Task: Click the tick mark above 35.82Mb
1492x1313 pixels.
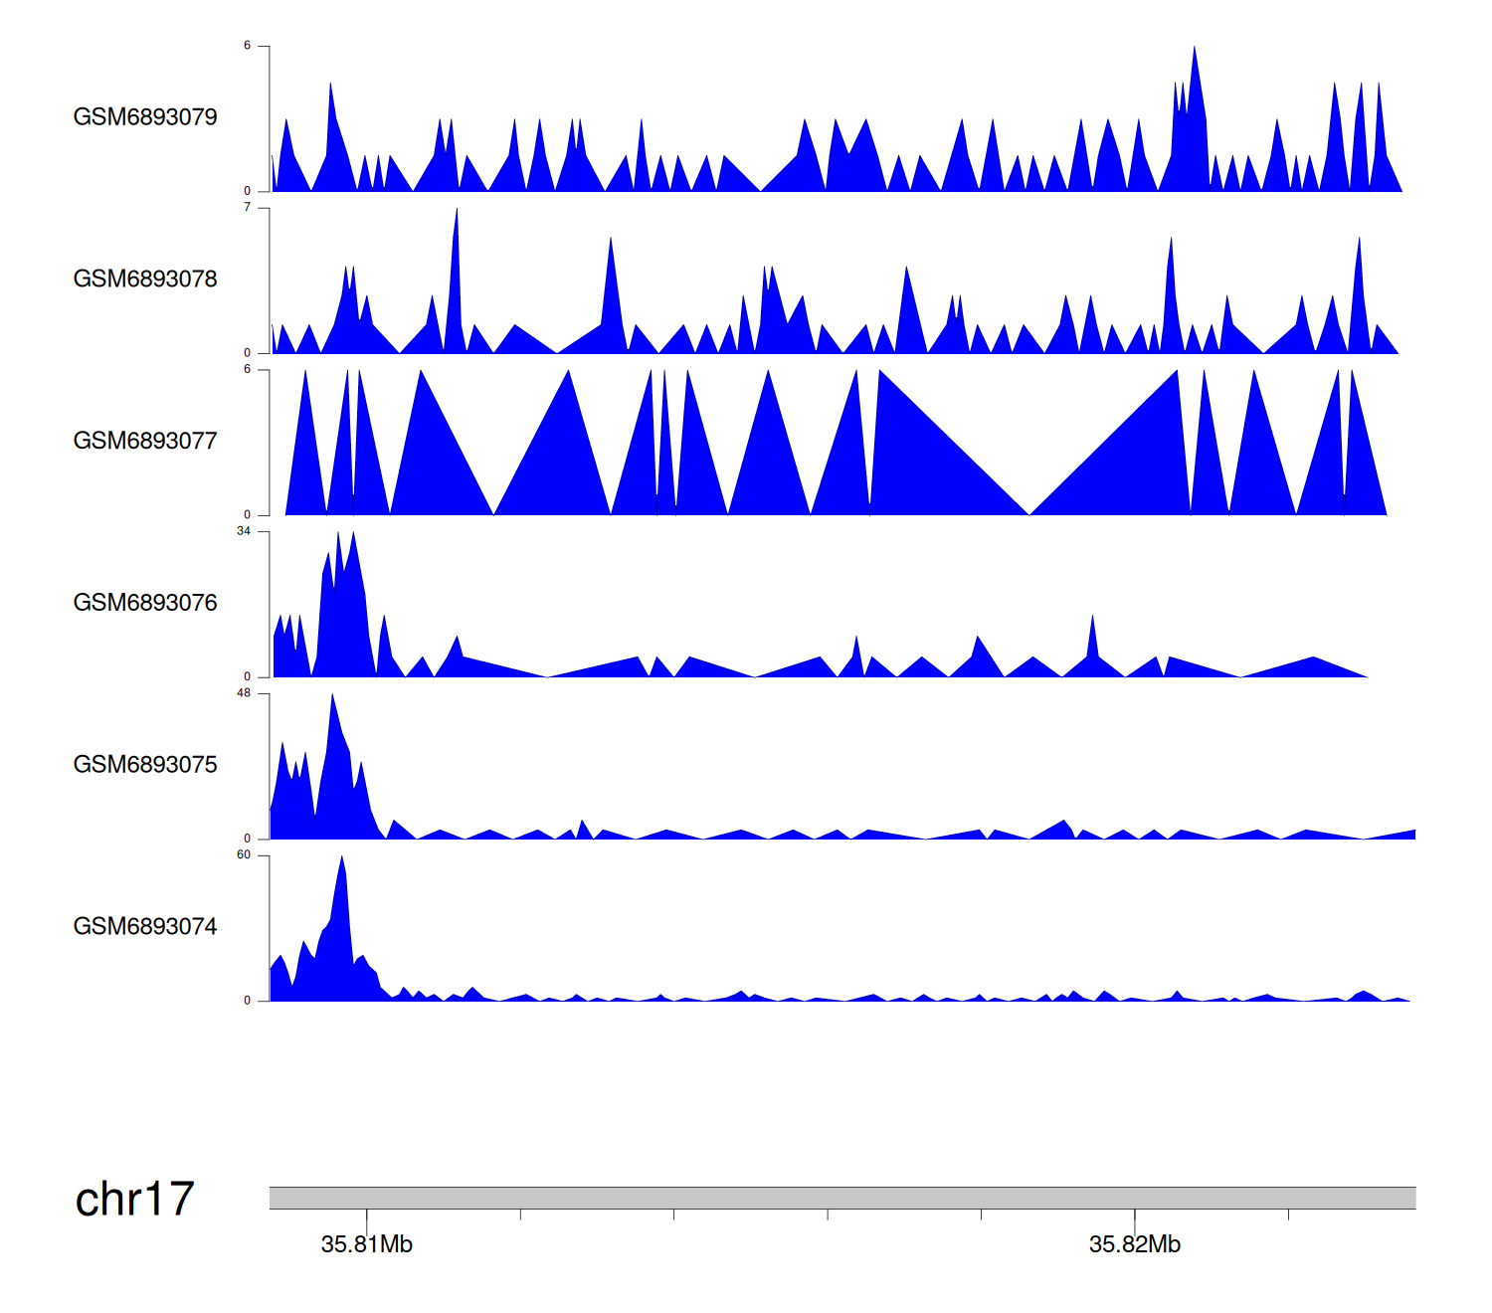Action: 1134,1218
